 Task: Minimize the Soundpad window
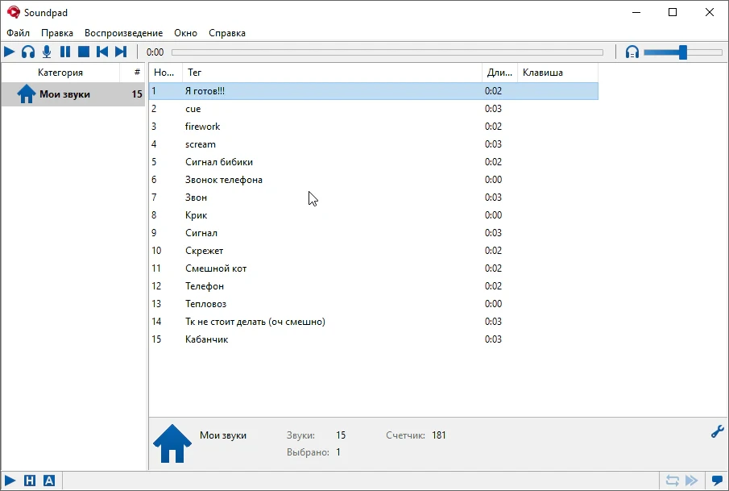636,12
